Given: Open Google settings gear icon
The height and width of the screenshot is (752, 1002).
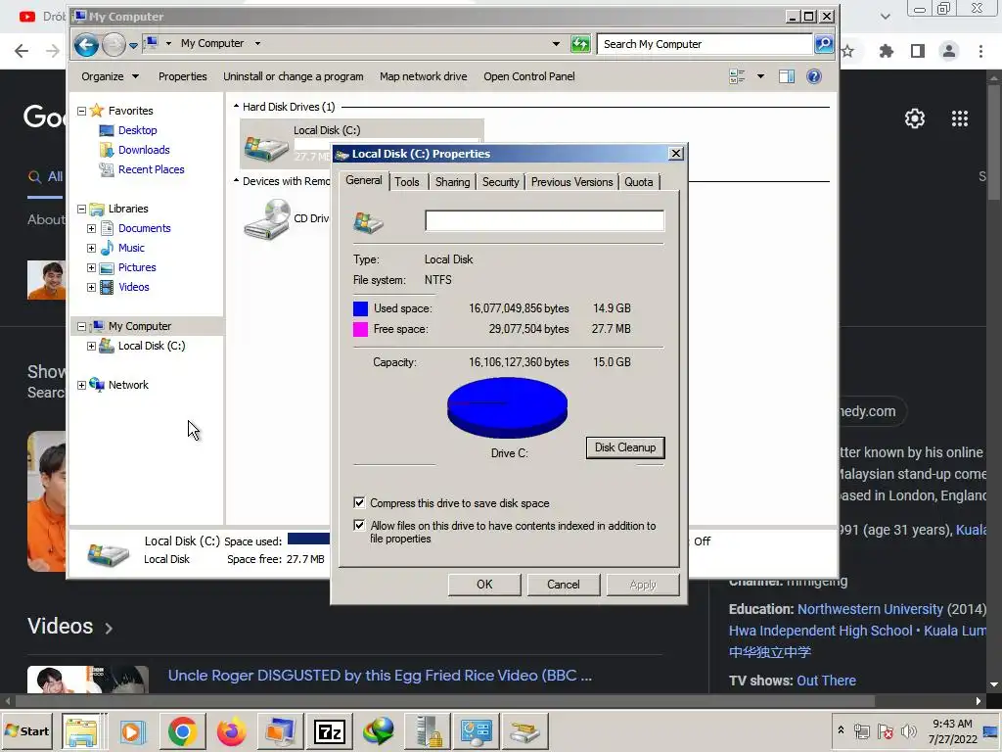Looking at the screenshot, I should [915, 118].
